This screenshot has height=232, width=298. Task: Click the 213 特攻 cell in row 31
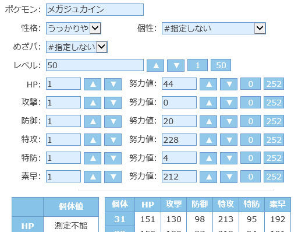point(226,219)
